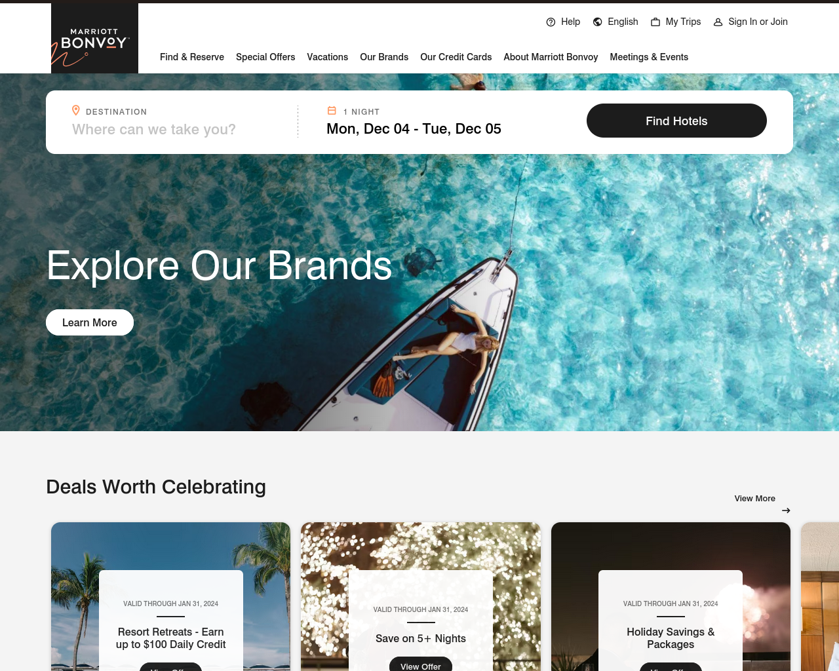This screenshot has width=839, height=671.
Task: View offer for Save on 5+ Nights
Action: pos(421,664)
